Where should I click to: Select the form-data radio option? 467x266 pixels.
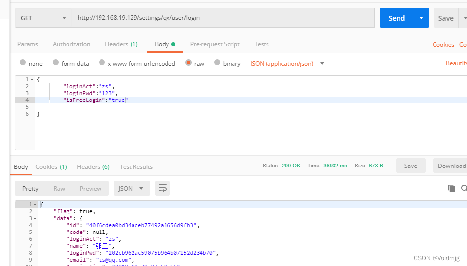56,62
